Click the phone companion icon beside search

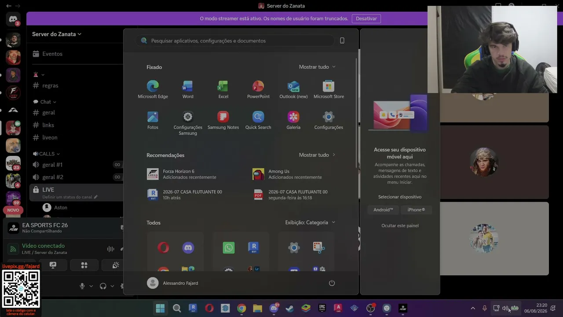point(342,41)
